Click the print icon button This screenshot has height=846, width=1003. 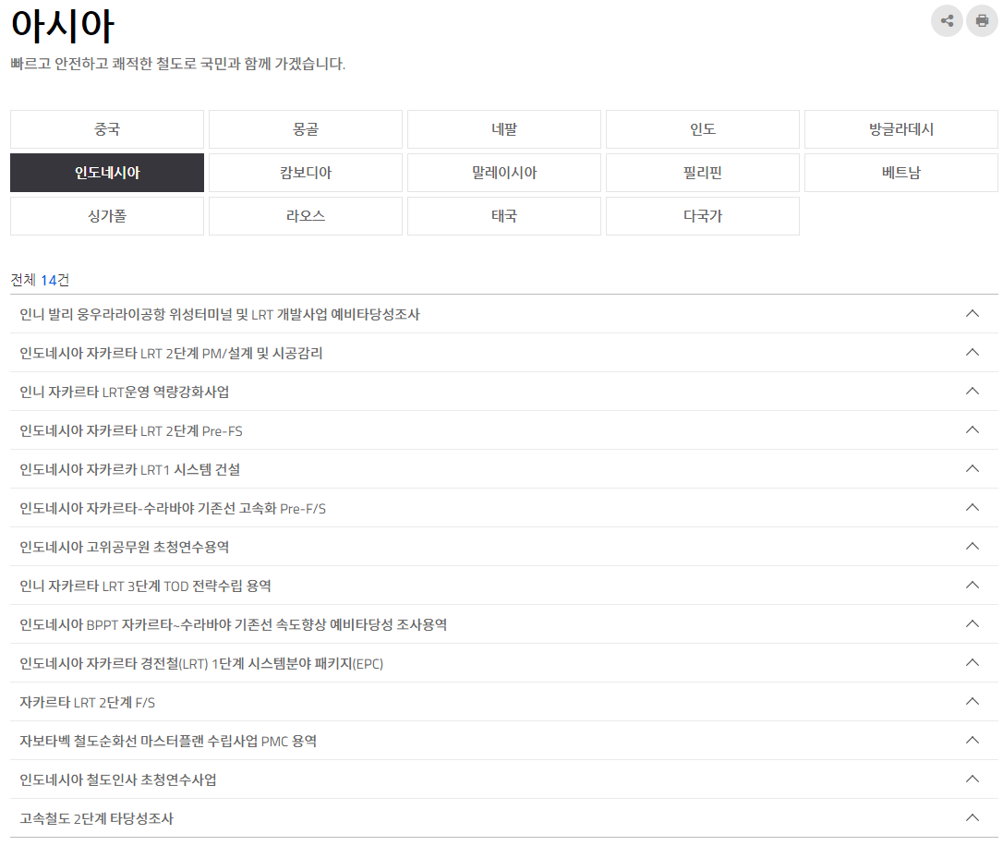pos(982,21)
